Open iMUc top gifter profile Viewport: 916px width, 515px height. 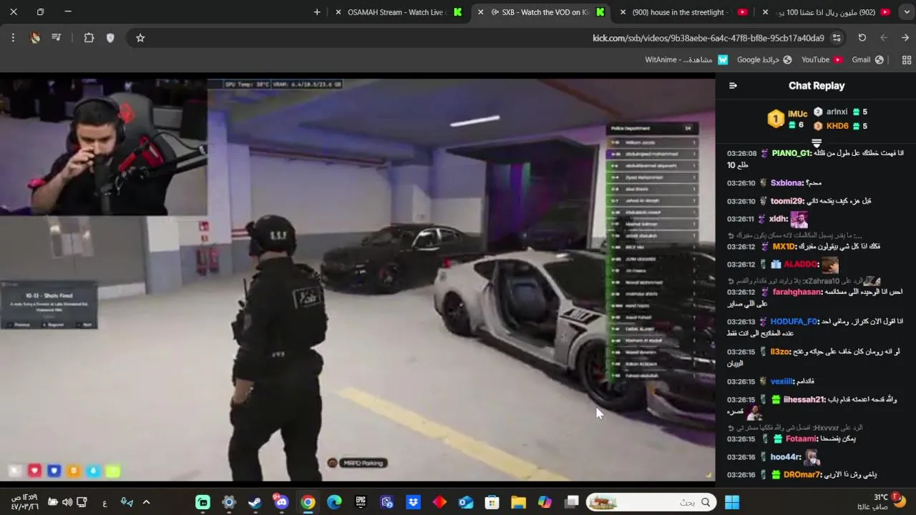tap(788, 119)
